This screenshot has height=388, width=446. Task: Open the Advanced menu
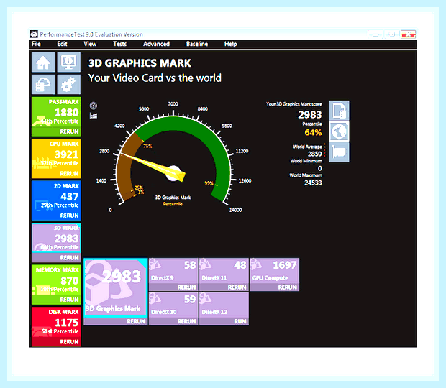coord(156,44)
